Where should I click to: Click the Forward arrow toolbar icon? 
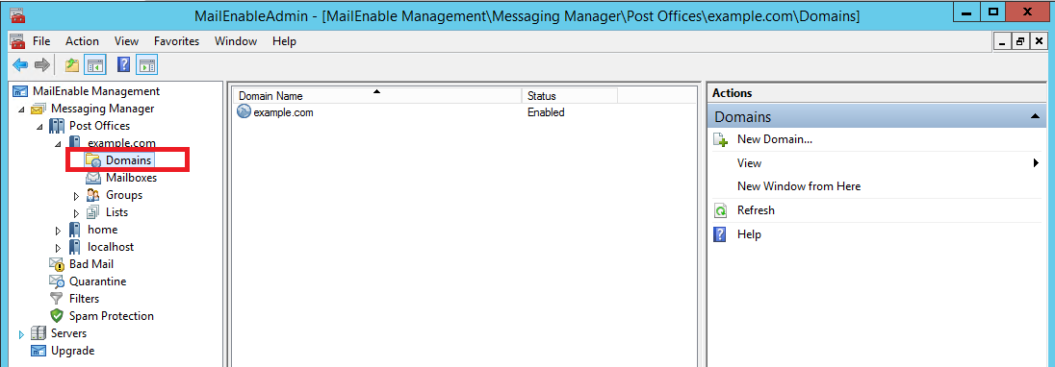(41, 65)
